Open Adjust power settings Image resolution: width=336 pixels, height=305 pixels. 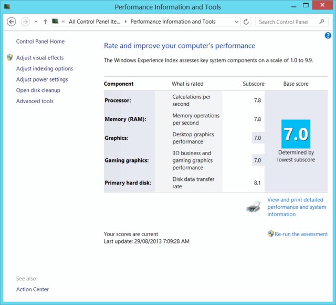tap(42, 79)
